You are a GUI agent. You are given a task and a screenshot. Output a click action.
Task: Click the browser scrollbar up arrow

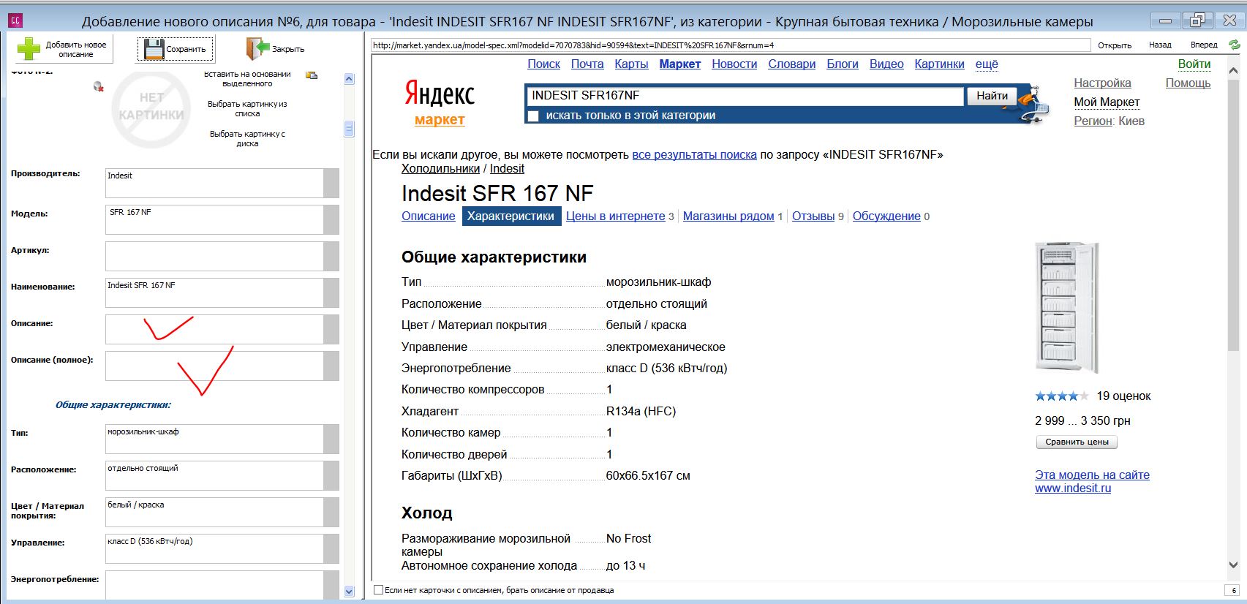click(x=1233, y=71)
